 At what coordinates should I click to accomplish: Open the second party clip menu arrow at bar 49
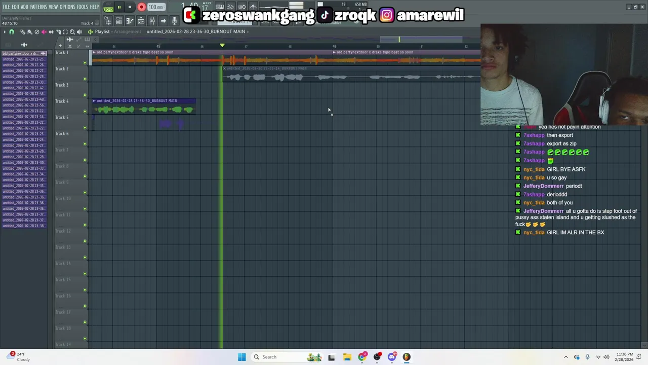(334, 52)
